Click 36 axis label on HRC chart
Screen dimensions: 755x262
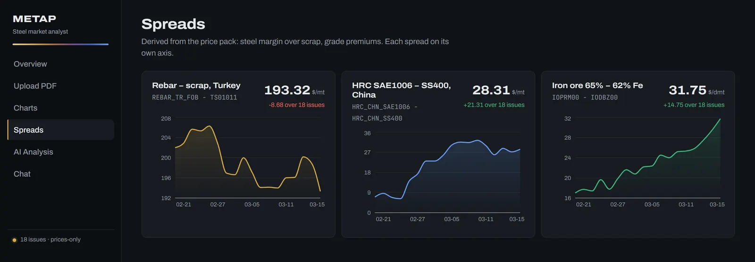click(x=367, y=133)
